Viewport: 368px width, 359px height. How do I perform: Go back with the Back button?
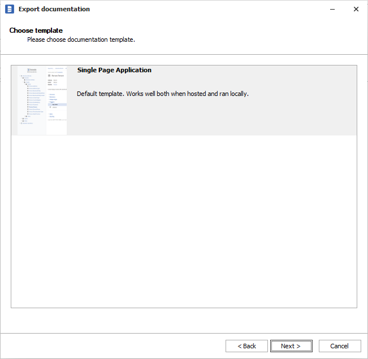pos(246,346)
